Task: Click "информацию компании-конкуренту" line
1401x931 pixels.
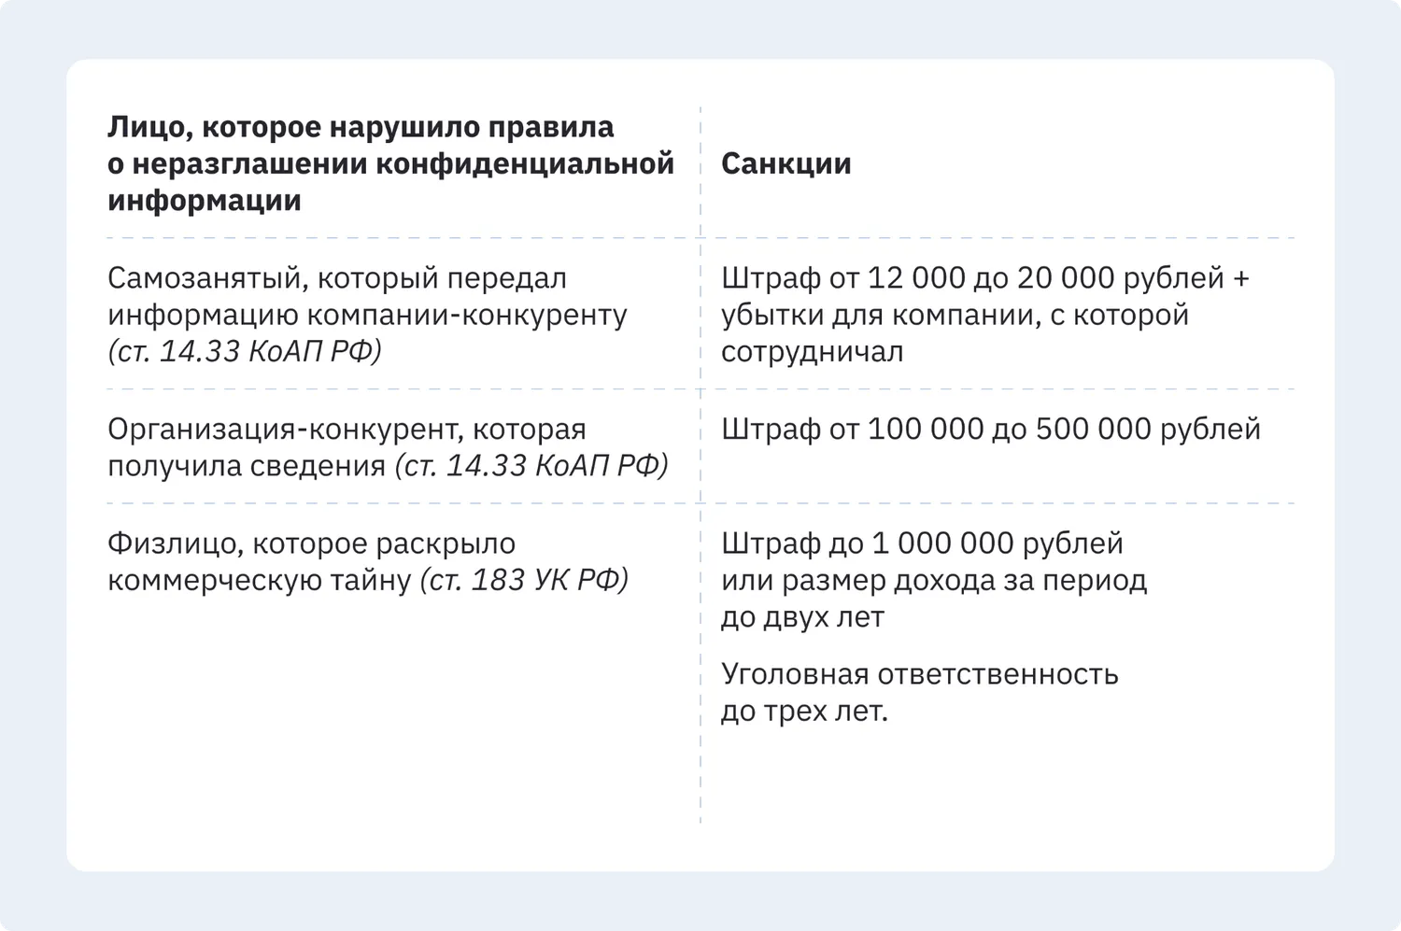Action: (x=367, y=315)
